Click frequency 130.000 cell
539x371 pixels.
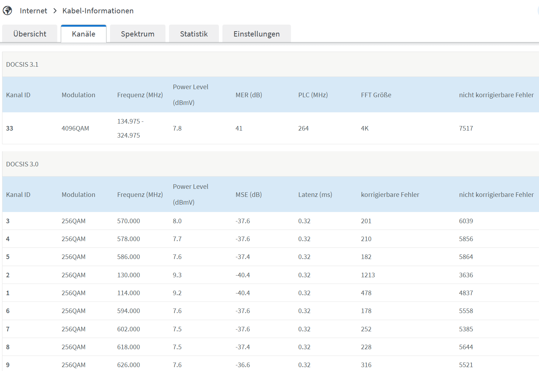(129, 275)
